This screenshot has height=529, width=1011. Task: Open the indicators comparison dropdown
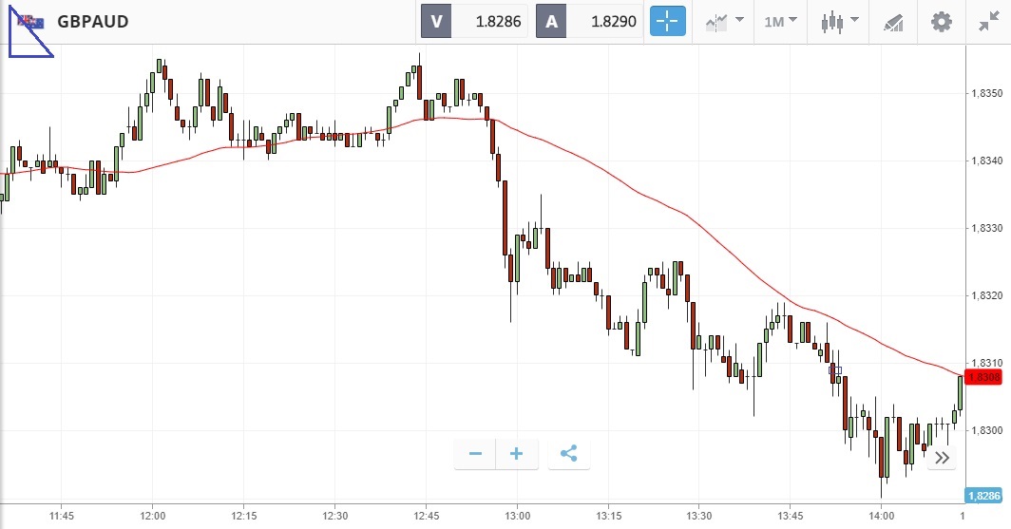click(724, 21)
